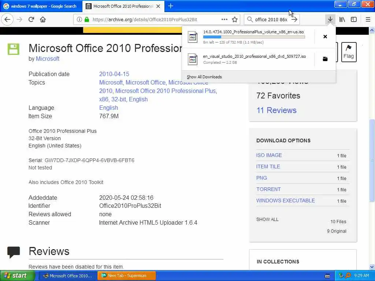Open the Microsoft author link
The height and width of the screenshot is (281, 375).
pyautogui.click(x=48, y=59)
